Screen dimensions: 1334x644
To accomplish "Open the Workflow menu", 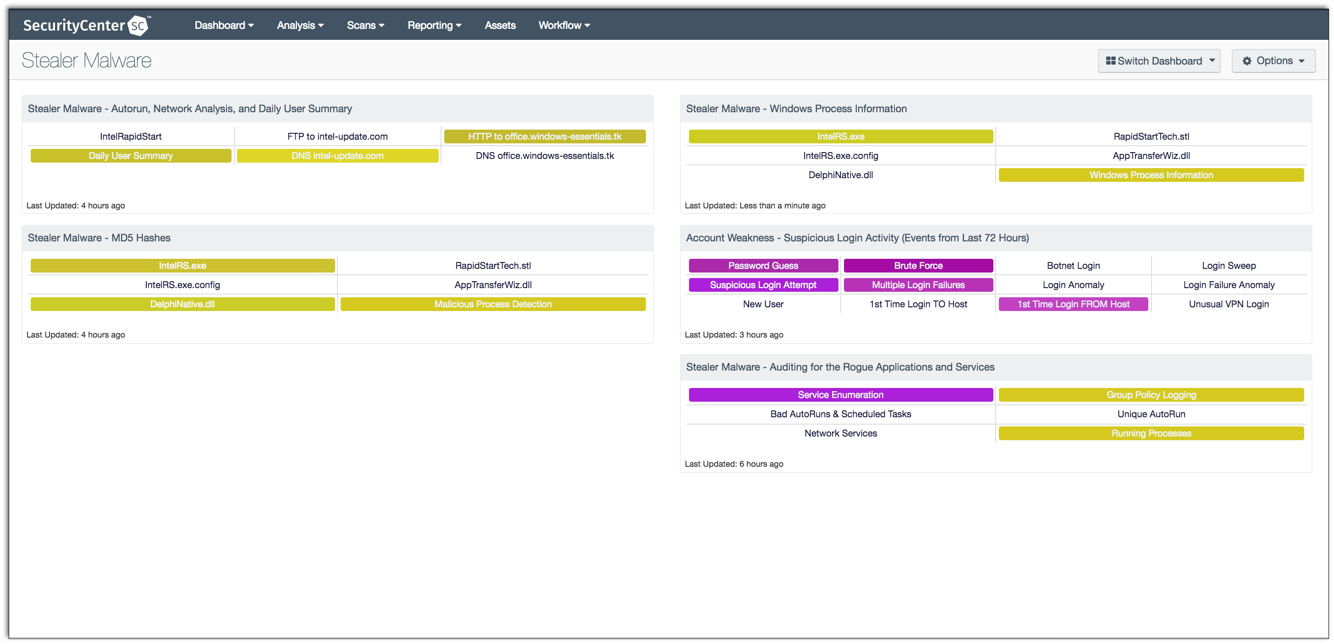I will (564, 25).
